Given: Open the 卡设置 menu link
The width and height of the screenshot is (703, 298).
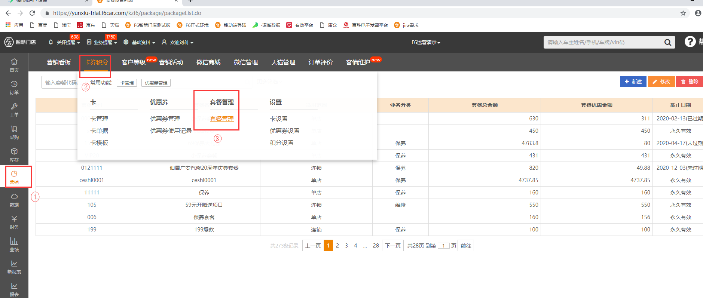Looking at the screenshot, I should click(279, 119).
